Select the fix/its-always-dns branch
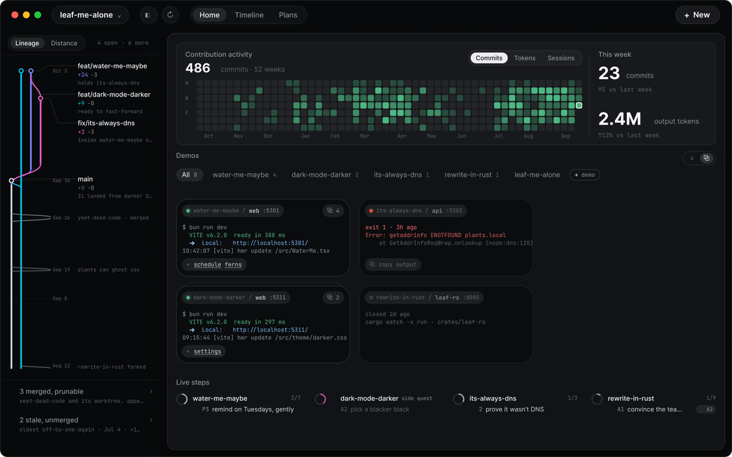 click(x=106, y=123)
